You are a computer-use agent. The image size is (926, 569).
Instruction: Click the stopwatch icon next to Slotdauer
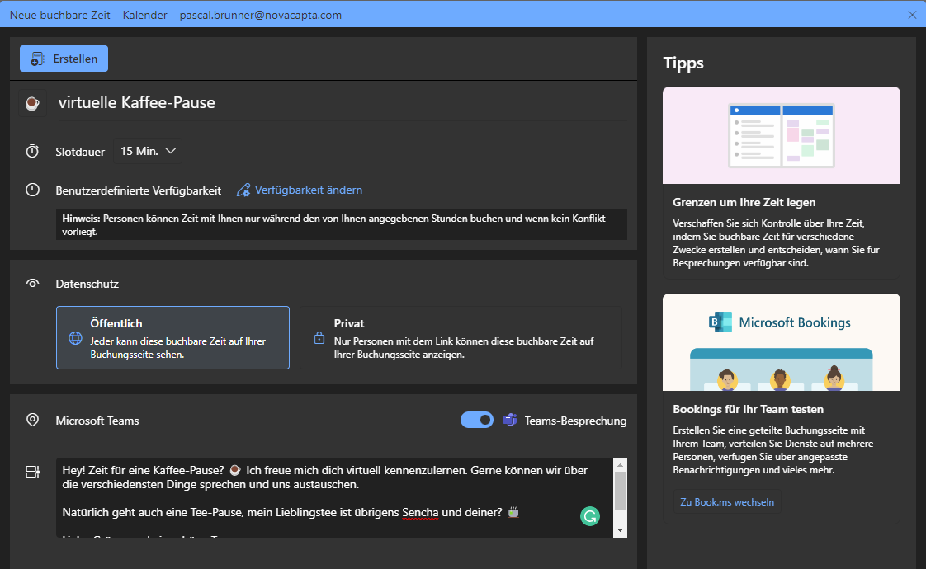pyautogui.click(x=32, y=151)
